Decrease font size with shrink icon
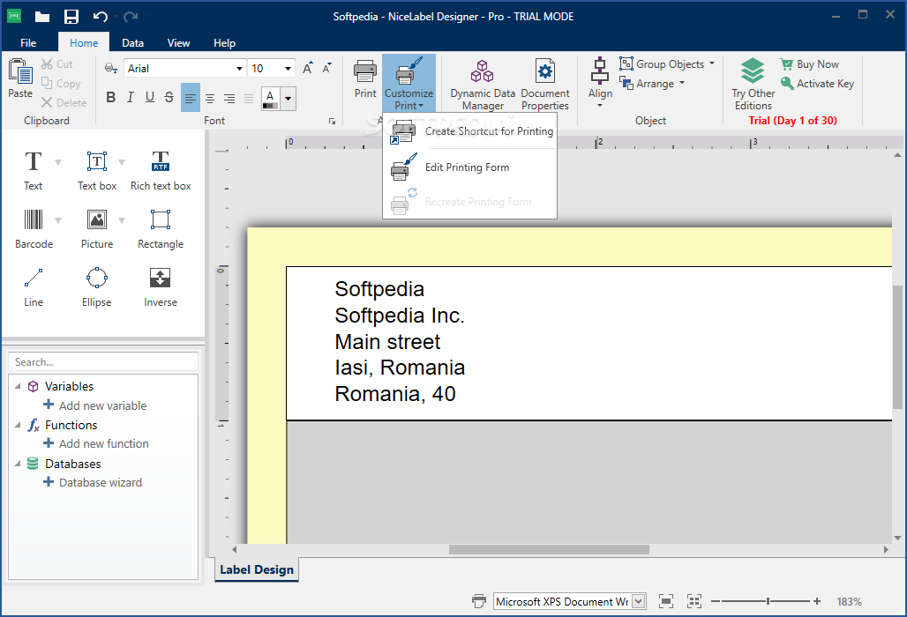Viewport: 907px width, 617px height. (327, 68)
